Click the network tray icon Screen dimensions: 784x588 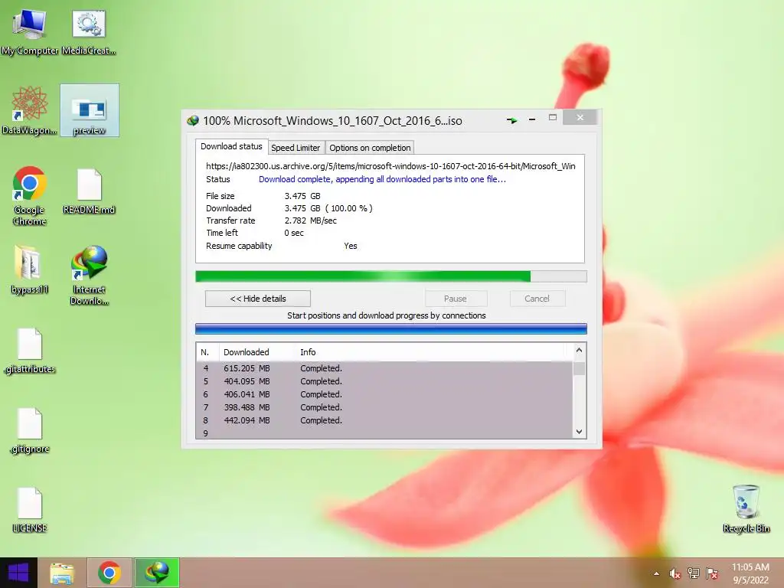694,573
